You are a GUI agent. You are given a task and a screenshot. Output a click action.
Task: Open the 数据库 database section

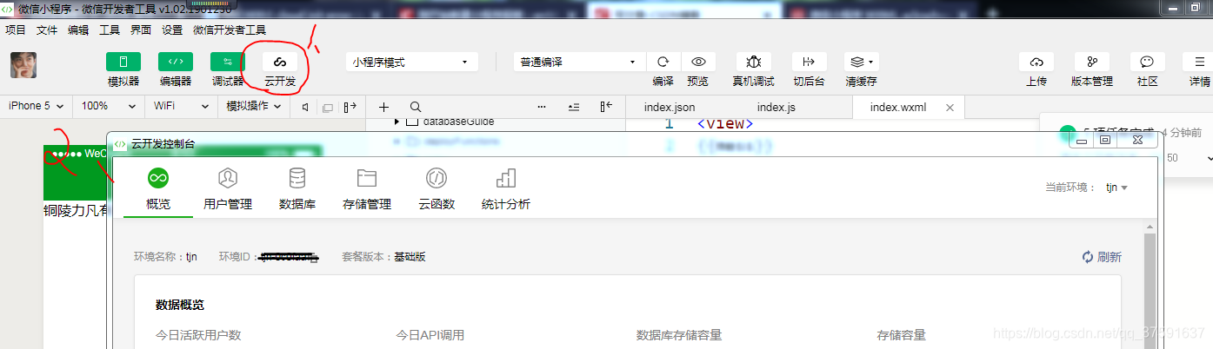point(297,188)
